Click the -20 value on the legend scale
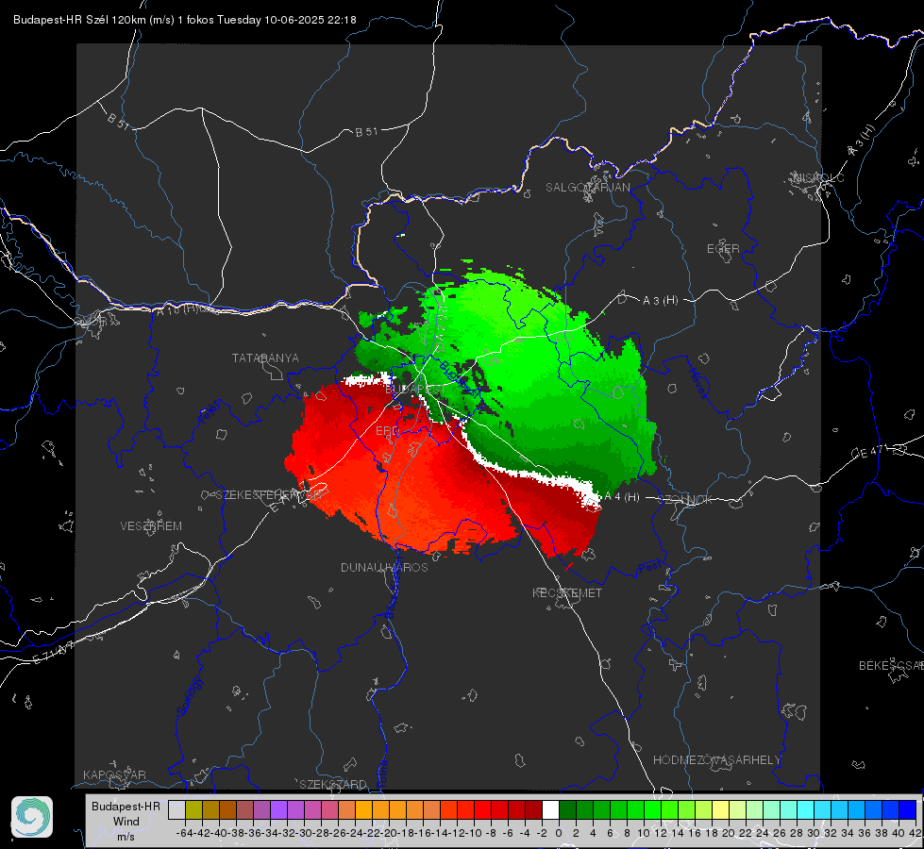This screenshot has height=849, width=924. click(x=389, y=833)
